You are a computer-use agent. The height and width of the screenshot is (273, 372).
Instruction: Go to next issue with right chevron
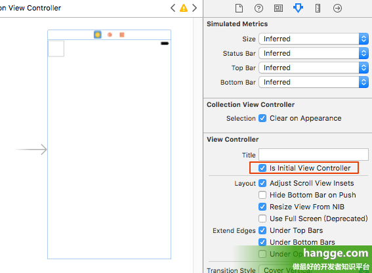pos(195,8)
